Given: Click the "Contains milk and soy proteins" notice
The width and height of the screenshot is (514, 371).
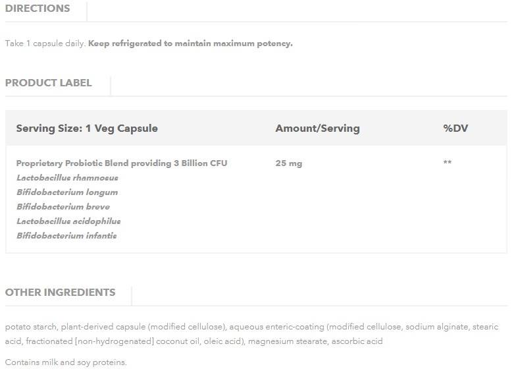Looking at the screenshot, I should coord(66,362).
